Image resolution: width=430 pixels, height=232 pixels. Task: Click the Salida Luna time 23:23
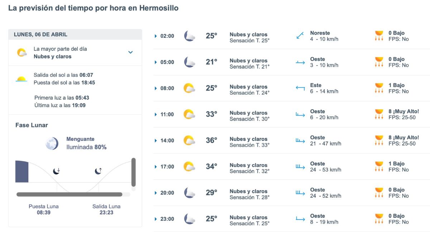pyautogui.click(x=106, y=212)
